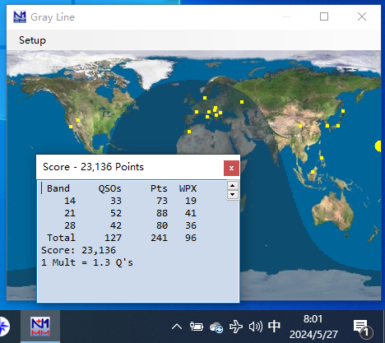Maximize the Gray Line window

[x=324, y=16]
